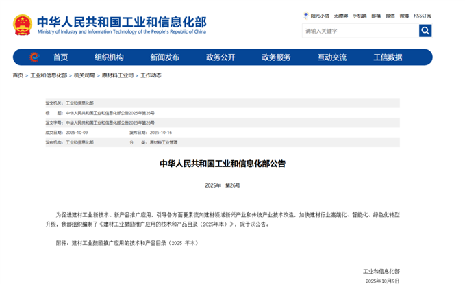The width and height of the screenshot is (465, 284).
Task: Click the 邮箱 link in top bar
Action: 376,15
